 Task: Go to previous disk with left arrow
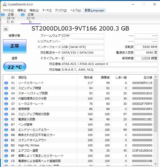click(x=6, y=29)
